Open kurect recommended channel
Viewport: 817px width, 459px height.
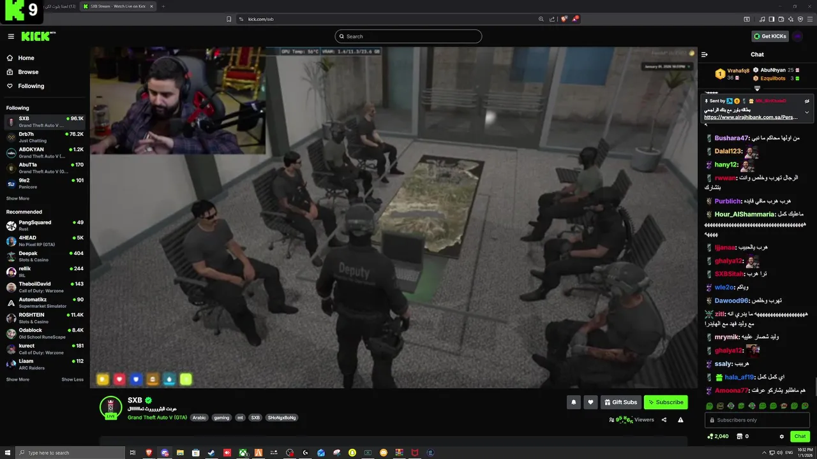[45, 349]
